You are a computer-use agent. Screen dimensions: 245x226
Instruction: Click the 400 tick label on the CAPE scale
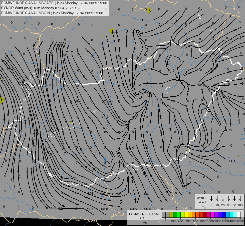coord(180,221)
